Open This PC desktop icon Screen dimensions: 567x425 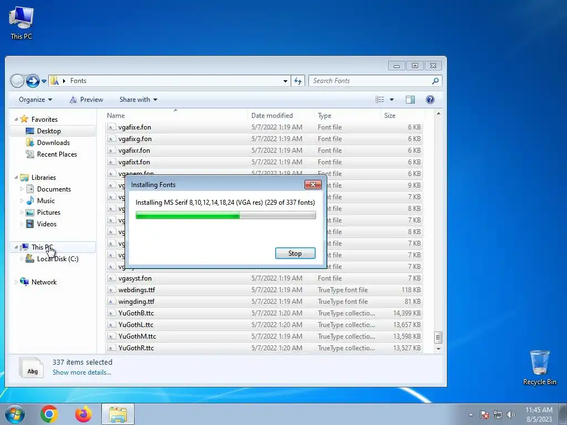[22, 23]
